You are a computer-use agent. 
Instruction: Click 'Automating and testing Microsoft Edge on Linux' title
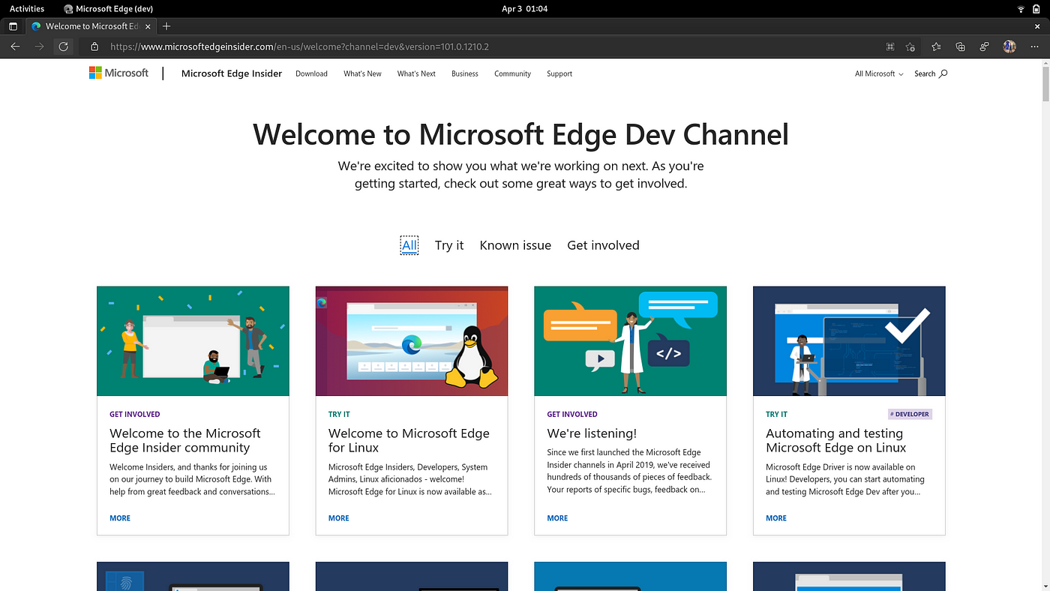coord(836,440)
